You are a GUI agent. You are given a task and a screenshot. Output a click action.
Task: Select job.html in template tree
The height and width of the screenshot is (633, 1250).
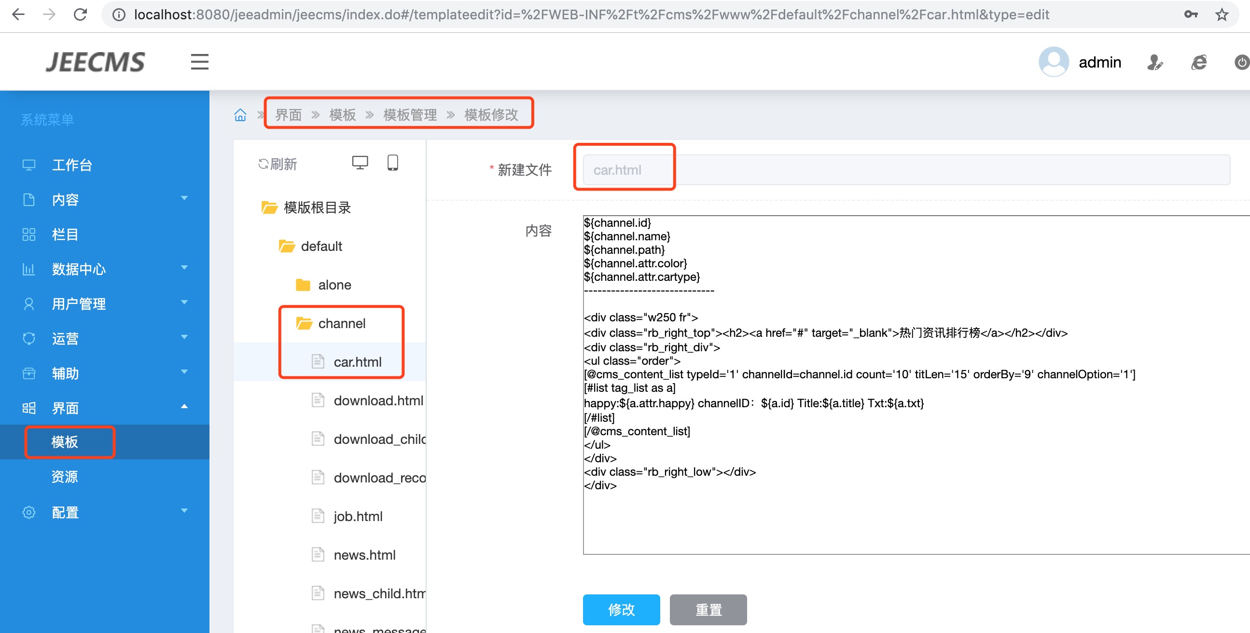point(358,516)
